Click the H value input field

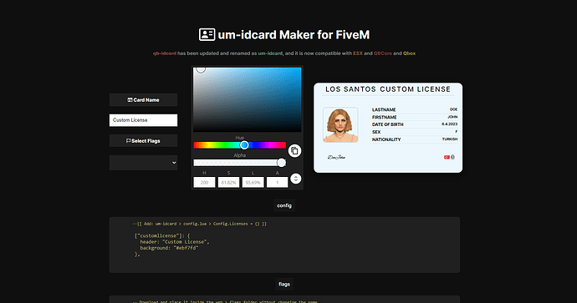204,183
